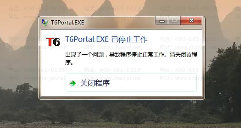Click the trailing 序。 on the message's second line
241x128 pixels.
coord(69,62)
